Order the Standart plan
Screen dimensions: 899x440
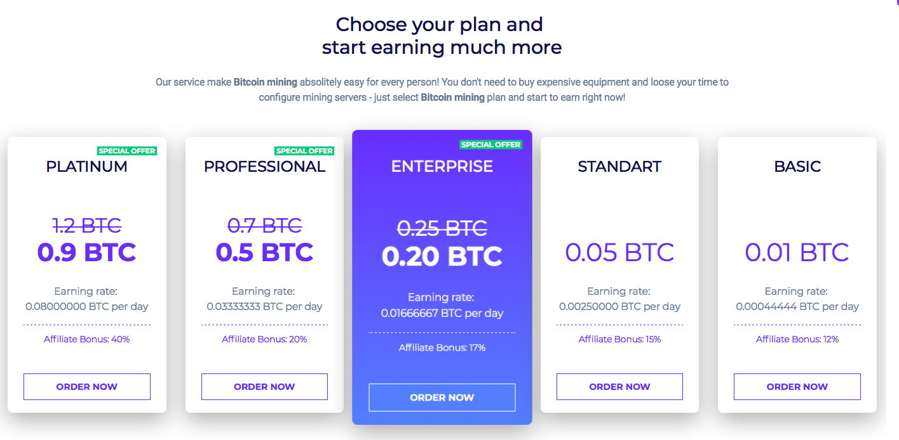tap(619, 387)
